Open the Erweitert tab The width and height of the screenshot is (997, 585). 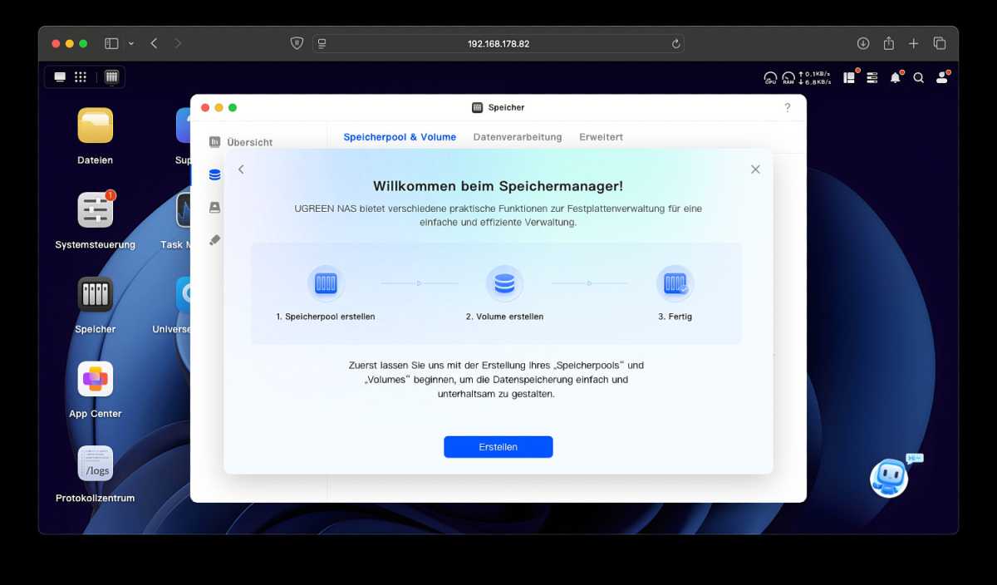[x=601, y=137]
